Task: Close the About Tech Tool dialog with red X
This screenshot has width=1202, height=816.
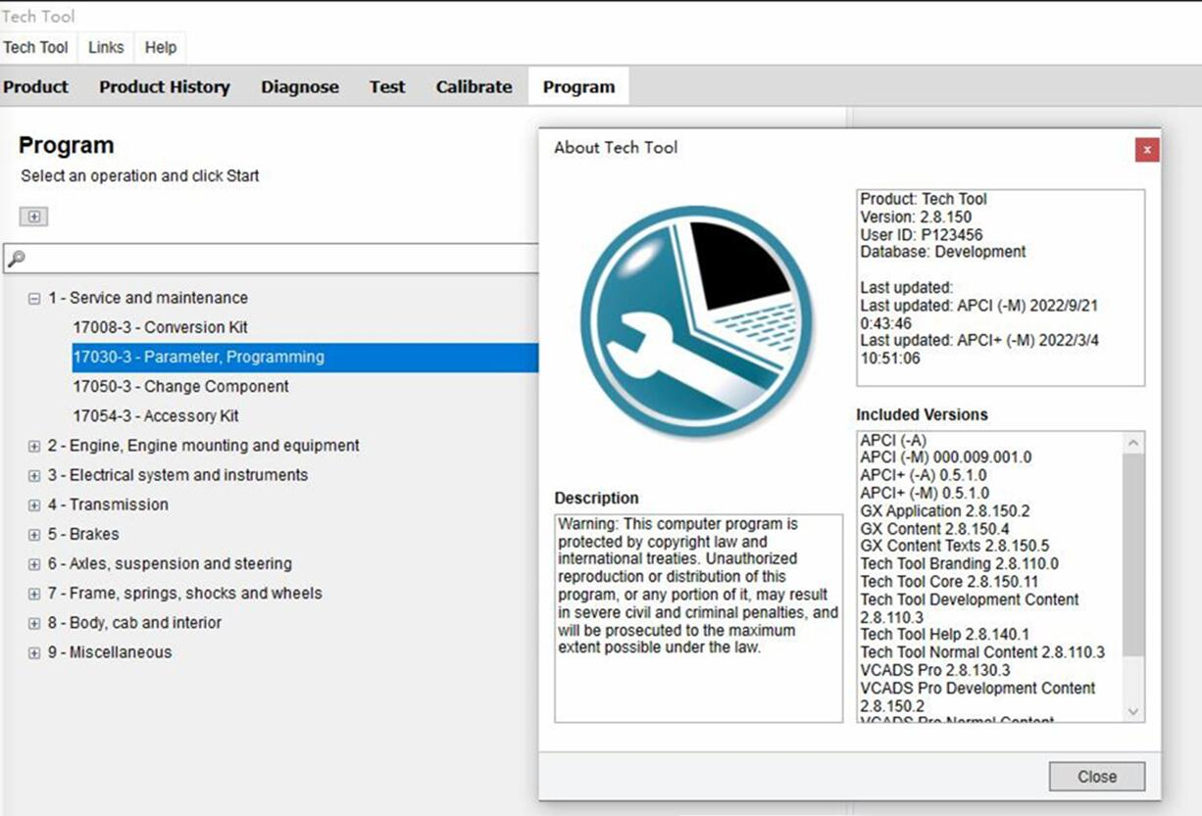Action: 1147,149
